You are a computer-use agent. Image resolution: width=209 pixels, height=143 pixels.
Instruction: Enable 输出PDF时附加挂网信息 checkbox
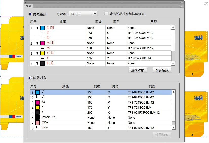107,14
